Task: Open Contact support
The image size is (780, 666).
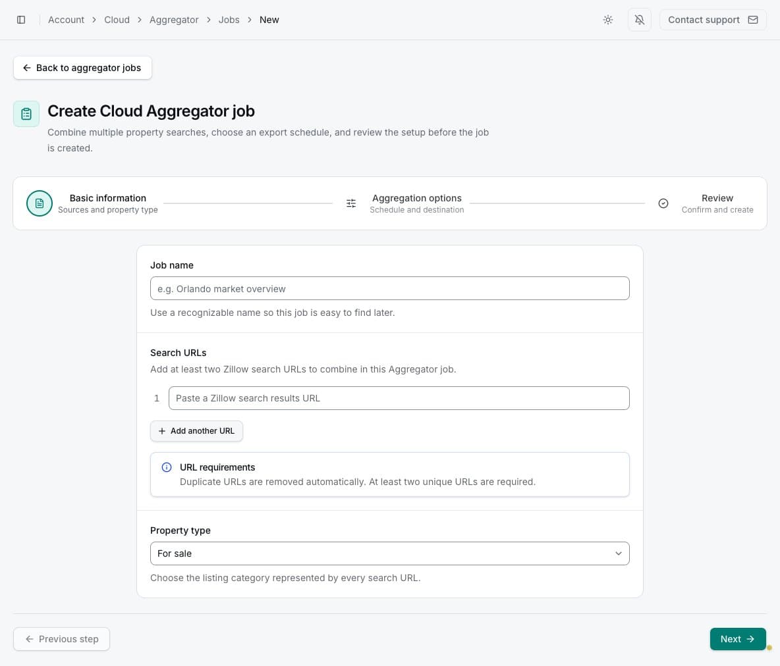Action: coord(713,20)
